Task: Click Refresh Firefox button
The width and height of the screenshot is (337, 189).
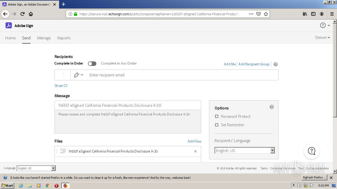Action: click(x=314, y=177)
